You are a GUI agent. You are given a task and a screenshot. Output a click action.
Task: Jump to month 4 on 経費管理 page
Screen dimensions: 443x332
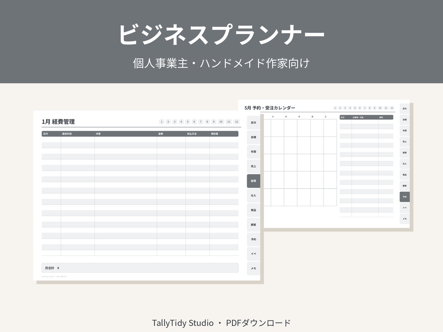click(x=181, y=121)
